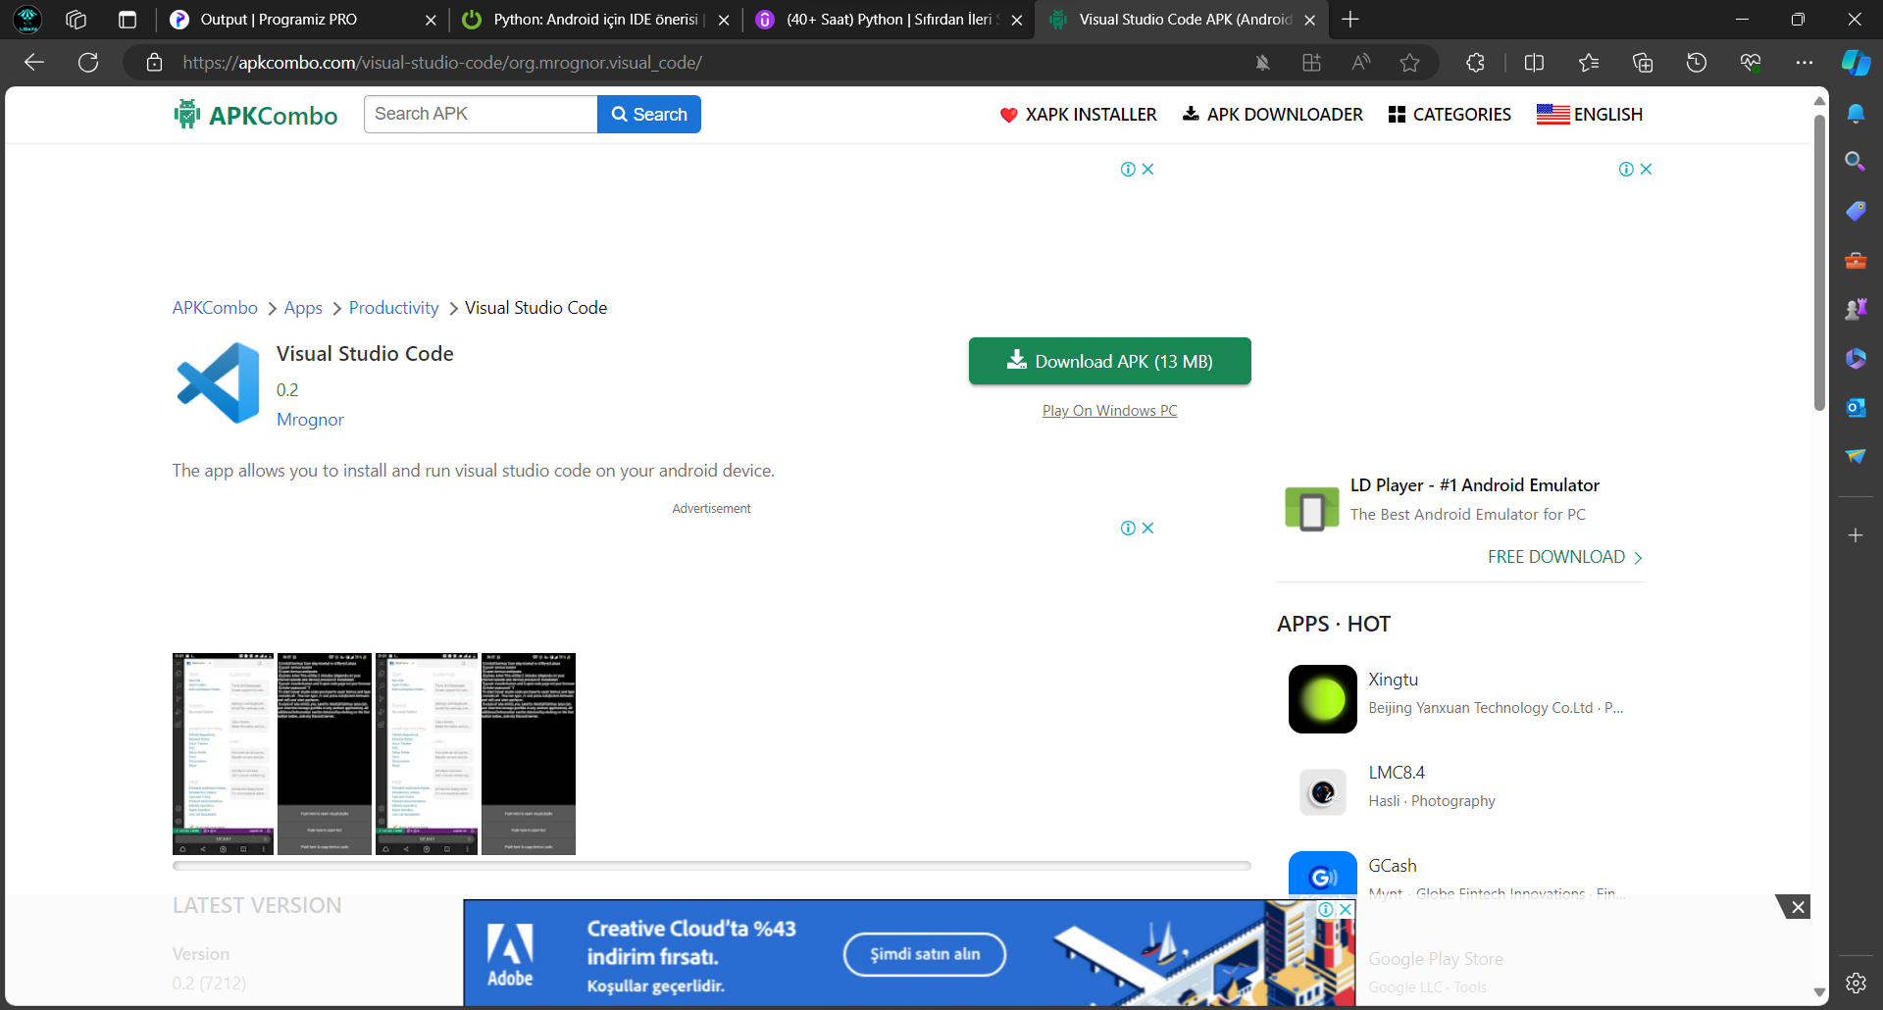Click the APKCombo breadcrumb link
1883x1010 pixels.
[215, 308]
